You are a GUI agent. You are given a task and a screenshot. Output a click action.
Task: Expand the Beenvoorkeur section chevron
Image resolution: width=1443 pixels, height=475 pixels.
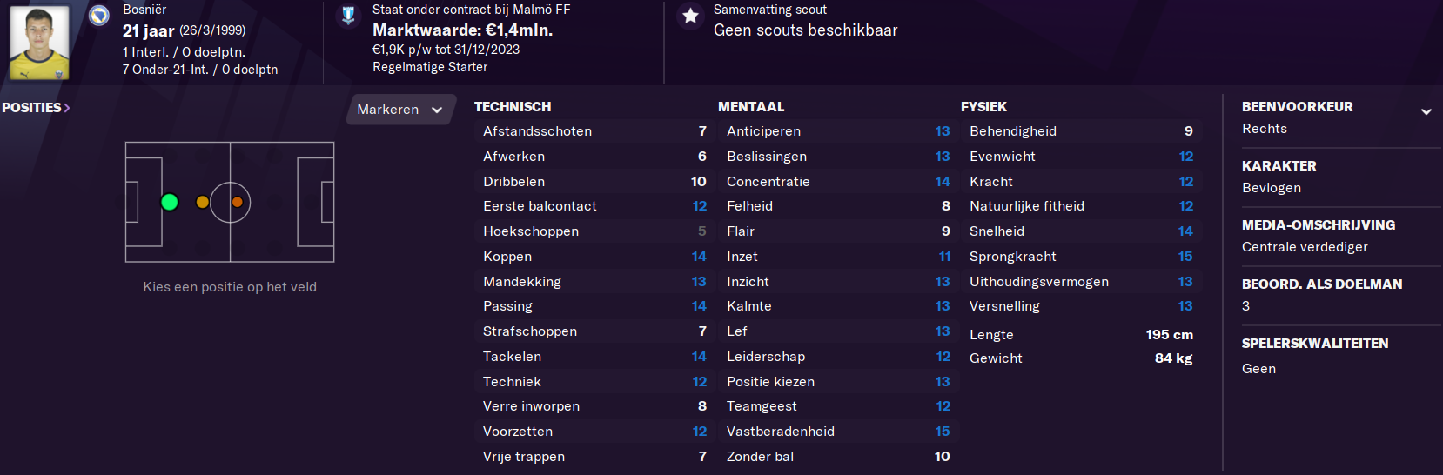(x=1426, y=111)
